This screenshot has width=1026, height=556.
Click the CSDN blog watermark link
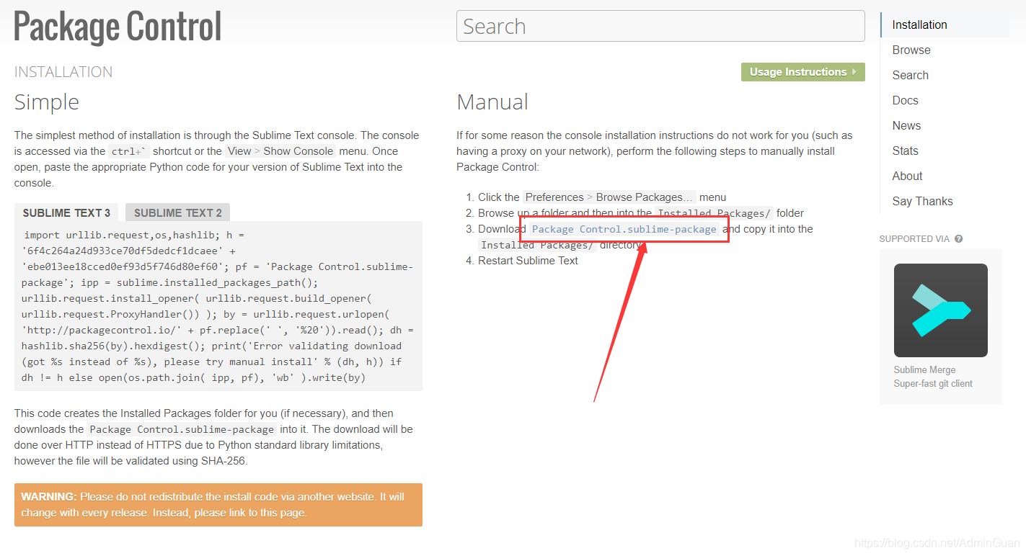938,544
